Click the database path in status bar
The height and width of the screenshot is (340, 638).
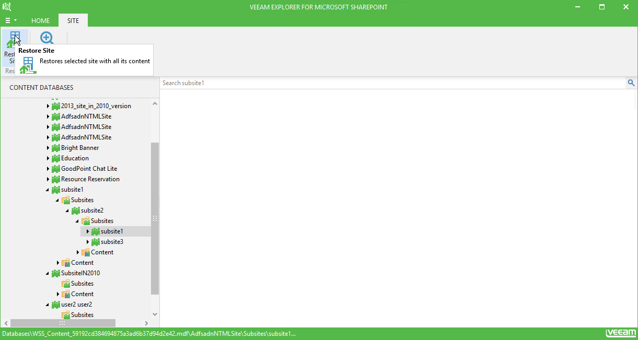point(149,334)
